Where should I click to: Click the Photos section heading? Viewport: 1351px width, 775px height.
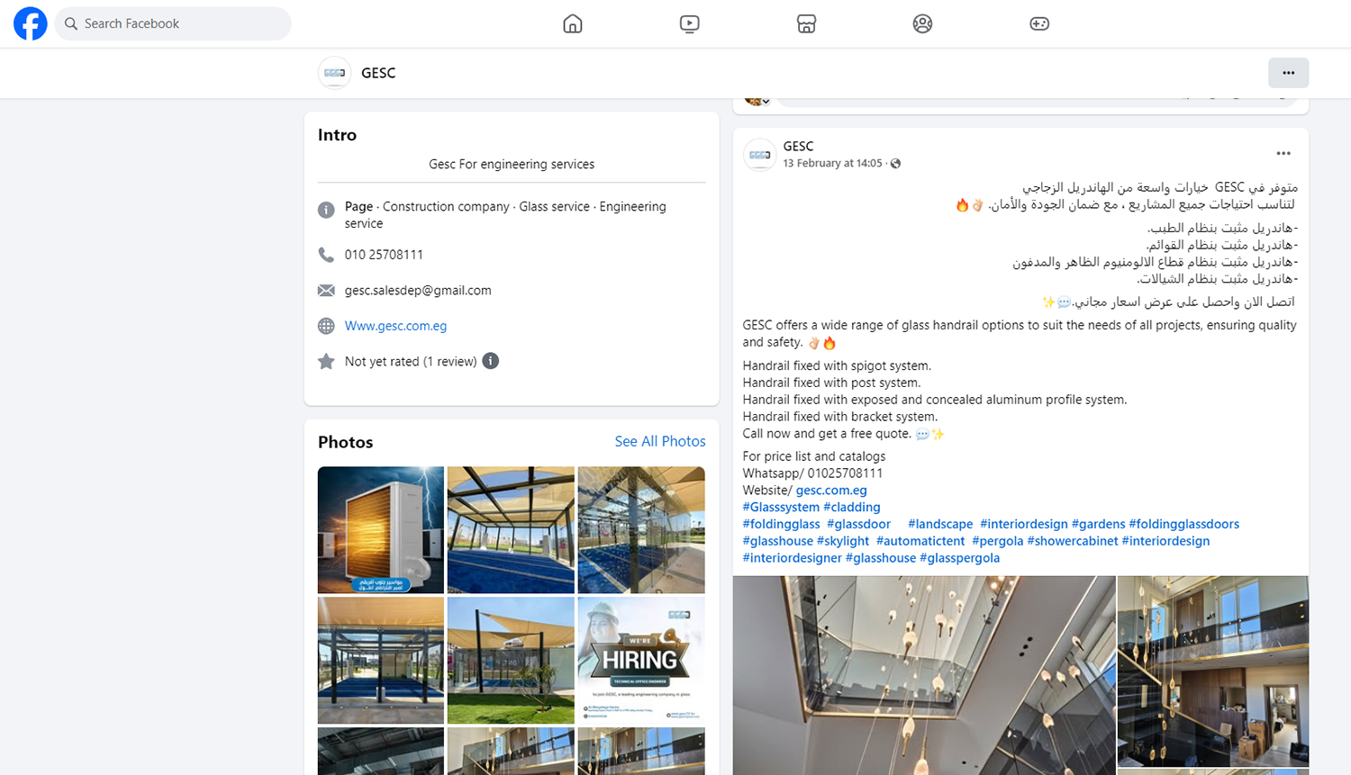pos(345,442)
